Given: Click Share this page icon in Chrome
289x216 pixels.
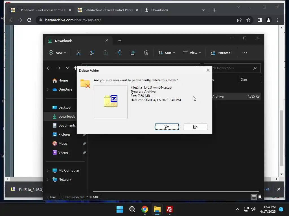Looking at the screenshot, I should click(239, 20).
